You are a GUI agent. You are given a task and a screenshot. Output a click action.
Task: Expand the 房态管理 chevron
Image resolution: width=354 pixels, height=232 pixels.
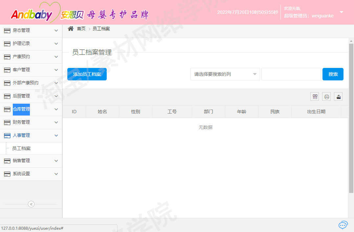(56, 31)
